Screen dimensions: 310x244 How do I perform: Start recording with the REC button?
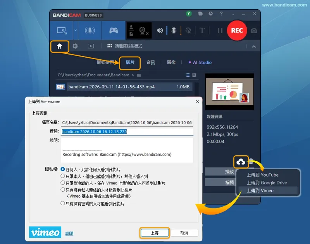(237, 31)
